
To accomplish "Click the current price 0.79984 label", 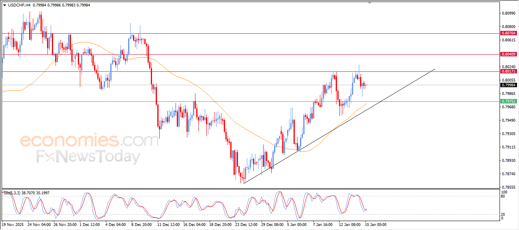I will tap(508, 85).
